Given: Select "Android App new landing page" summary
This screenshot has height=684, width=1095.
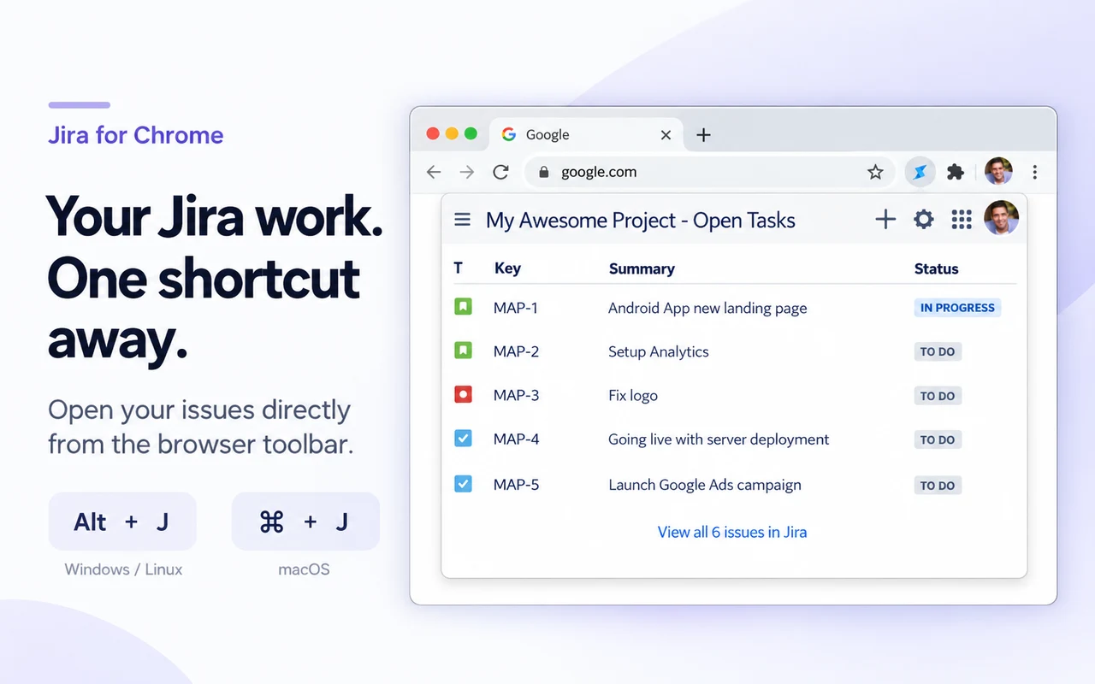Looking at the screenshot, I should [x=707, y=308].
